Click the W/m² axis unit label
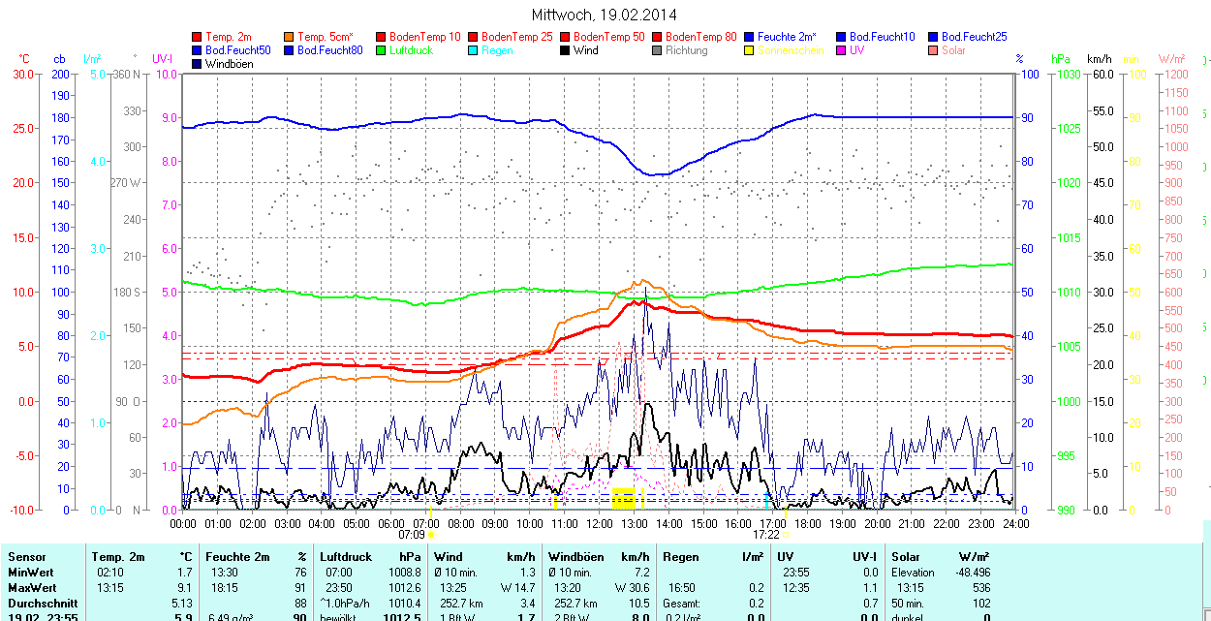This screenshot has width=1211, height=621. click(1173, 59)
